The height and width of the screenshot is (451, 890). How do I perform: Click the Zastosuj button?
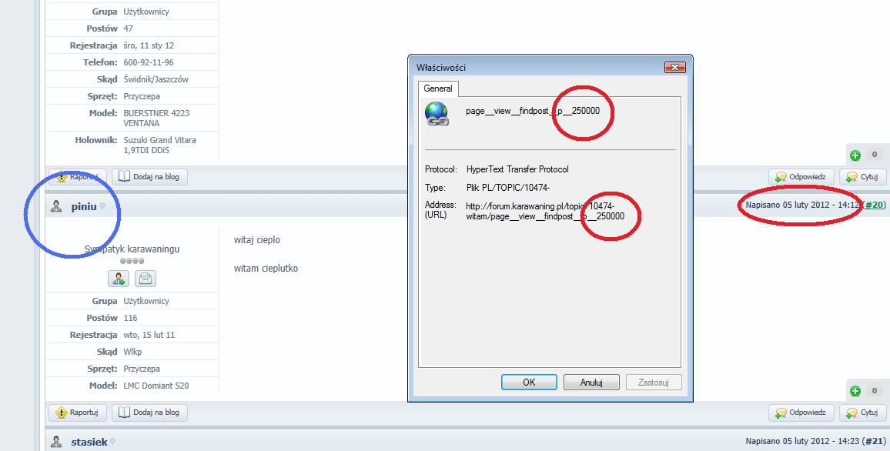pos(654,383)
